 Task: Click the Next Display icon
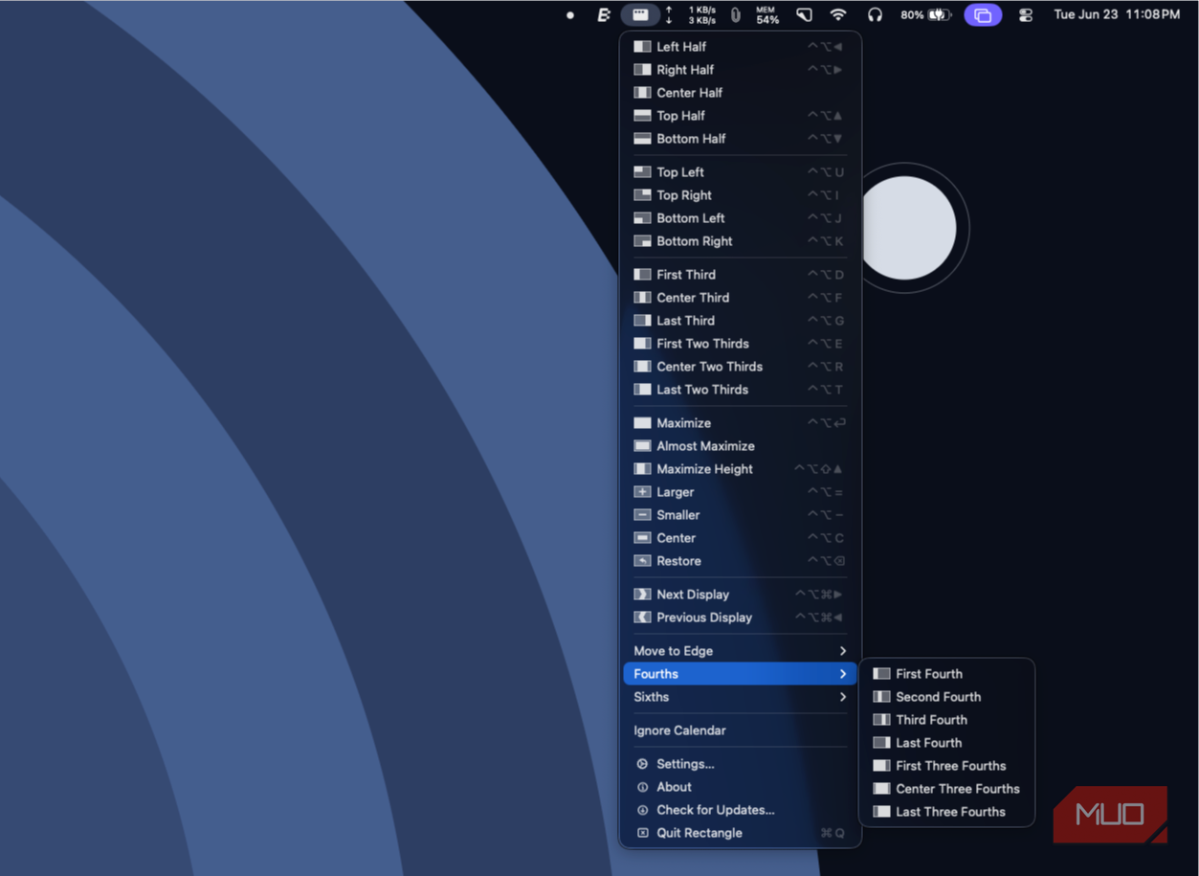point(642,595)
